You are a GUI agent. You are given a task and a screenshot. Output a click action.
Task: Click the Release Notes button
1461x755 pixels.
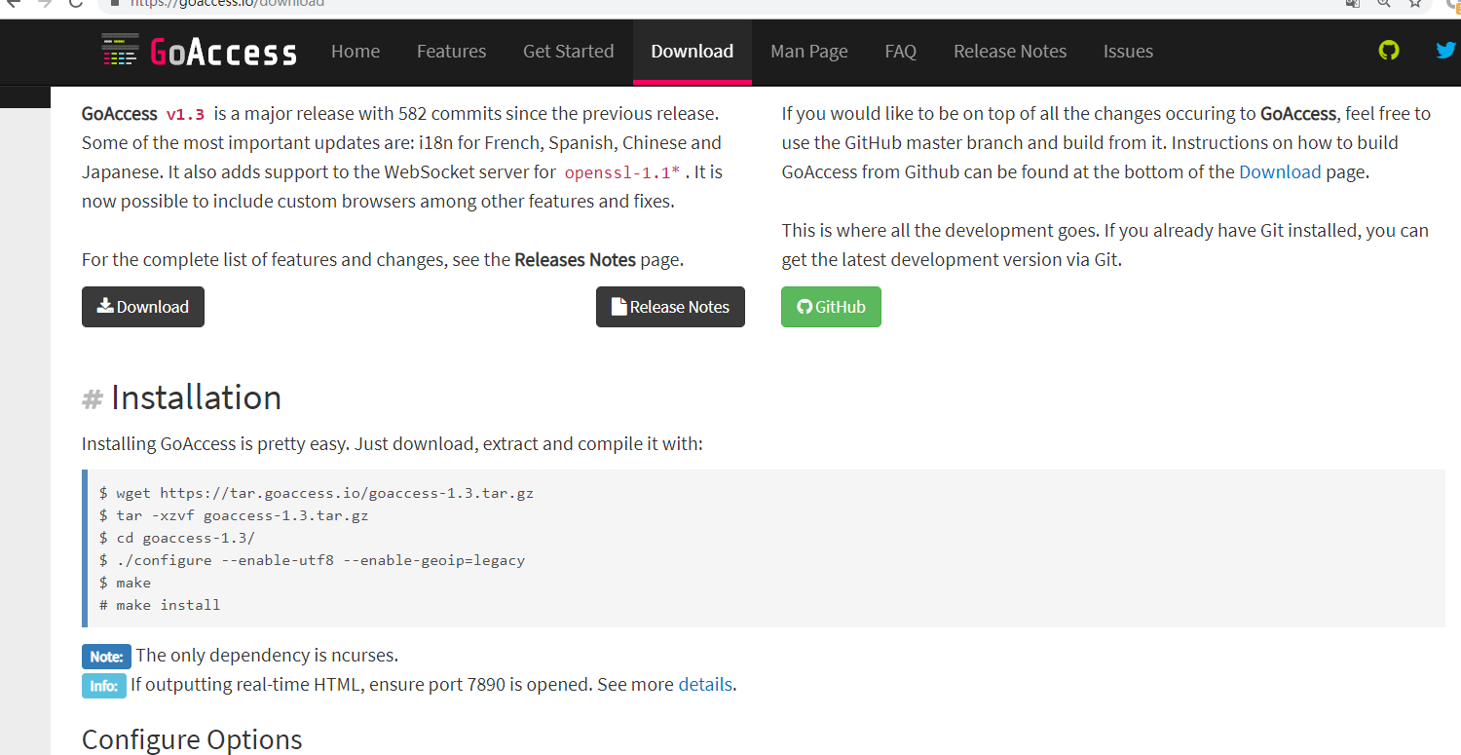670,307
